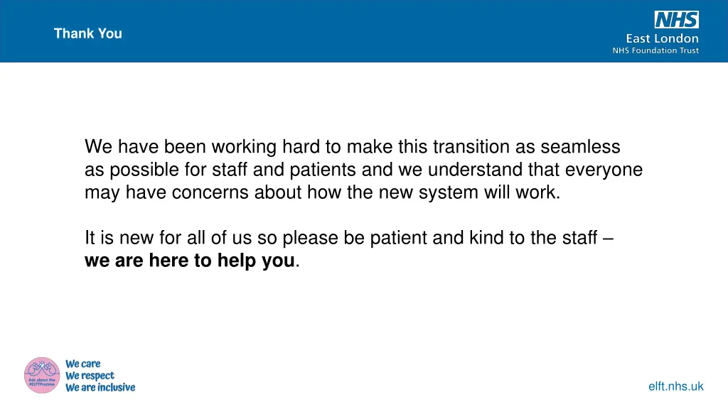Click the bold we are here to help you text
728x409 pixels.
189,260
